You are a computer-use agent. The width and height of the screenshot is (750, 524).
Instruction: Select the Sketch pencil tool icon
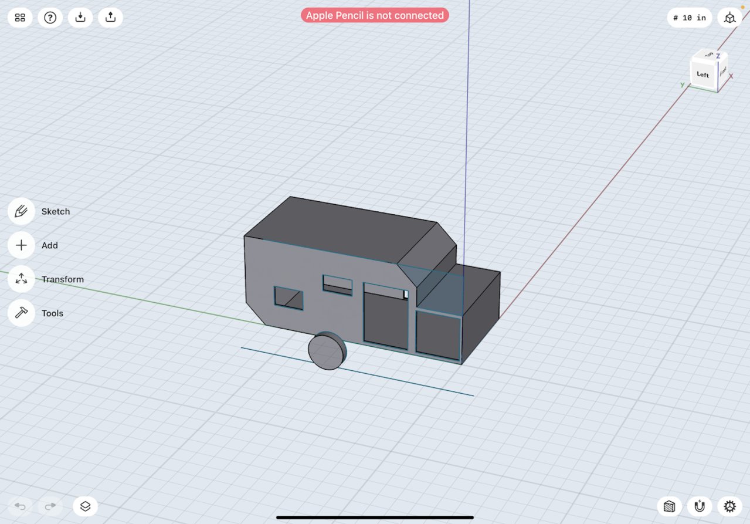[22, 211]
